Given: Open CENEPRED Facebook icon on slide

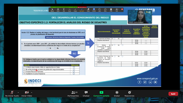Looking at the screenshot, I should [139, 82].
